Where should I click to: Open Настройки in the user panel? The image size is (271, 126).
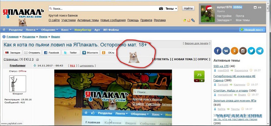pyautogui.click(x=224, y=16)
